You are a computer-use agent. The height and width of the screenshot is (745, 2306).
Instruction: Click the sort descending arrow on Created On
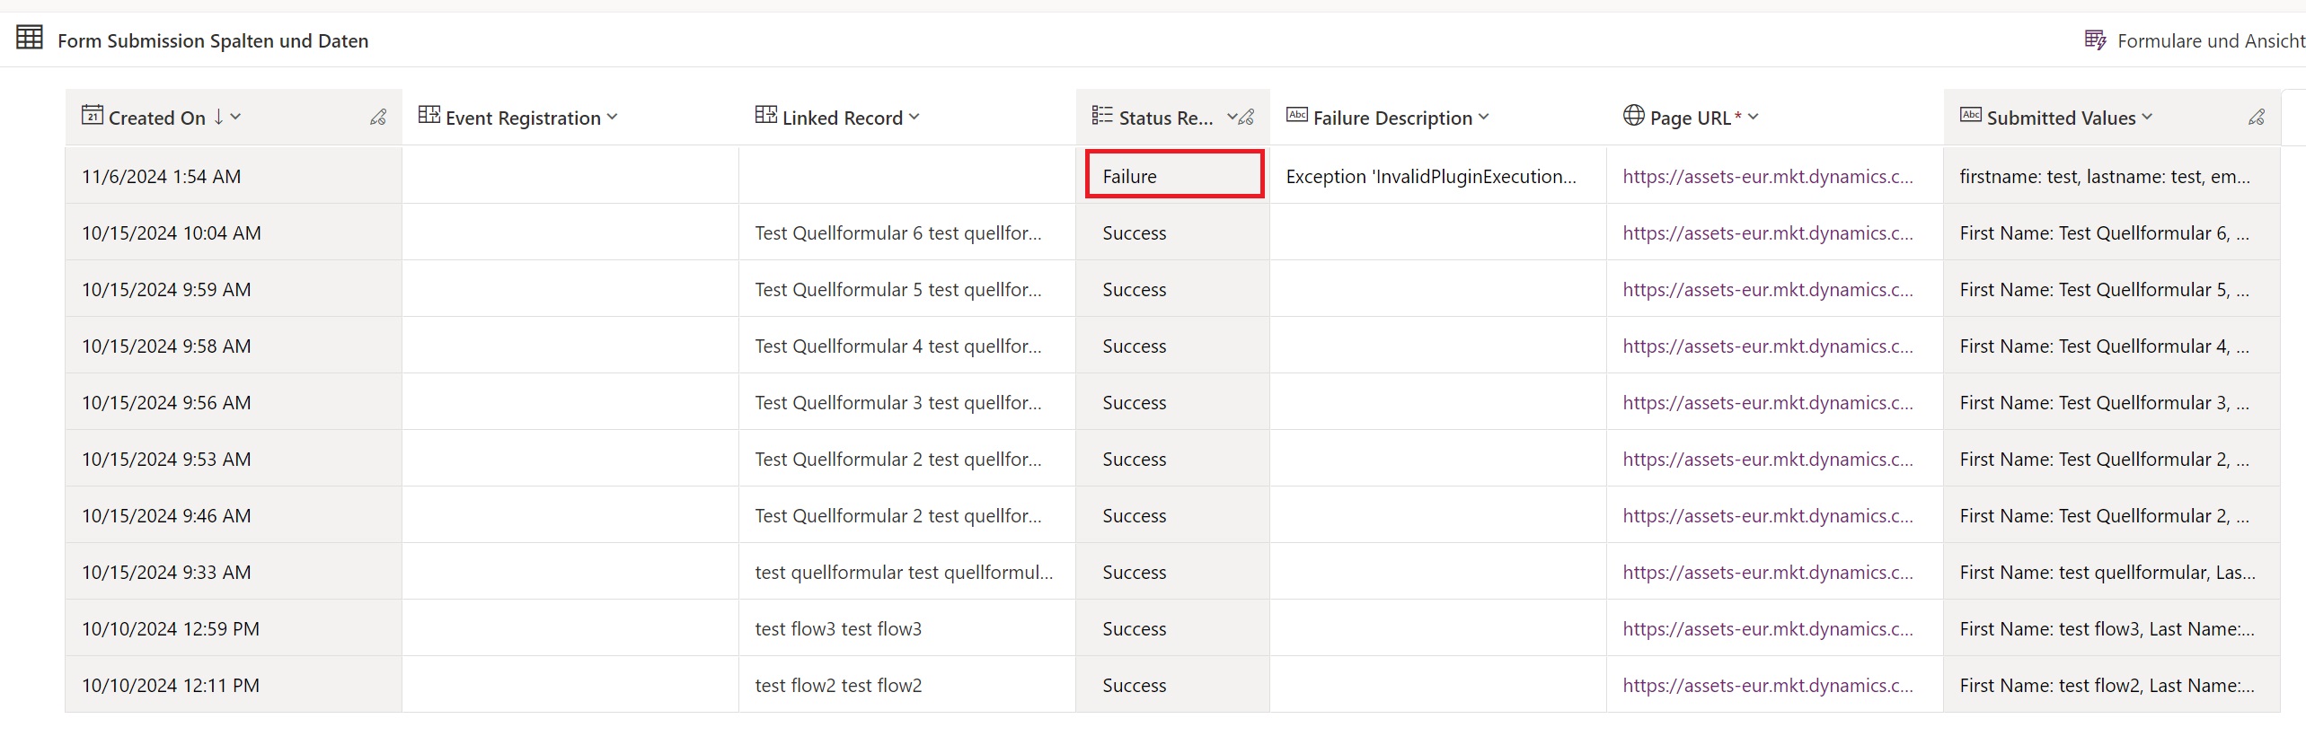click(x=218, y=118)
